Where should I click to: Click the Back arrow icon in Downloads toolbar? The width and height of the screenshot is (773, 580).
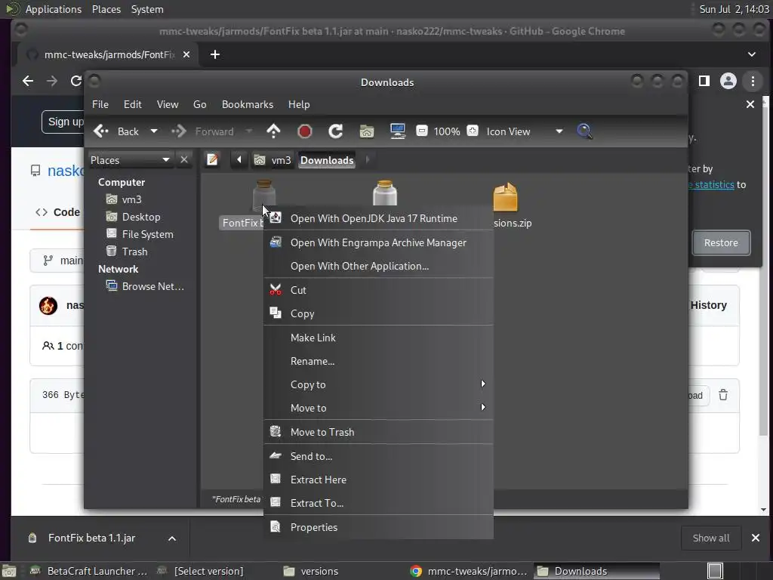(101, 131)
